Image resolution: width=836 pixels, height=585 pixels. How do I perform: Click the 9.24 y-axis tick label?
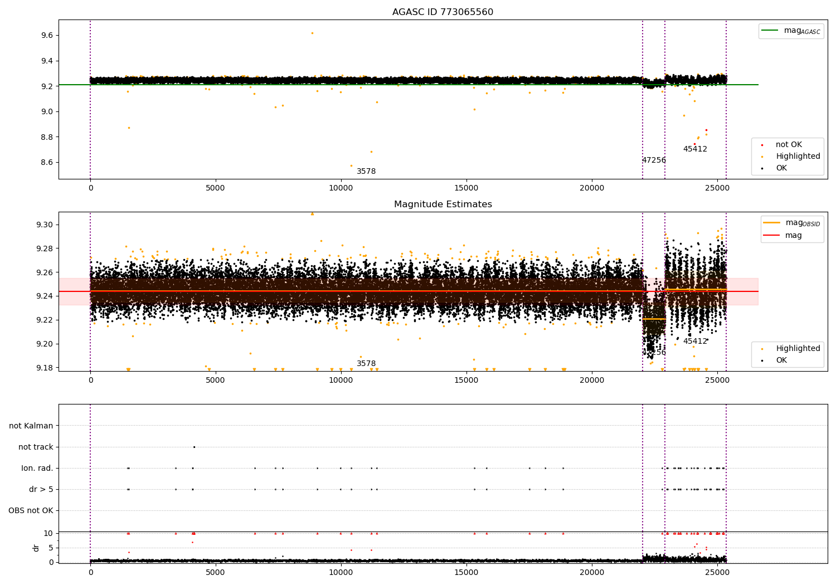click(45, 296)
